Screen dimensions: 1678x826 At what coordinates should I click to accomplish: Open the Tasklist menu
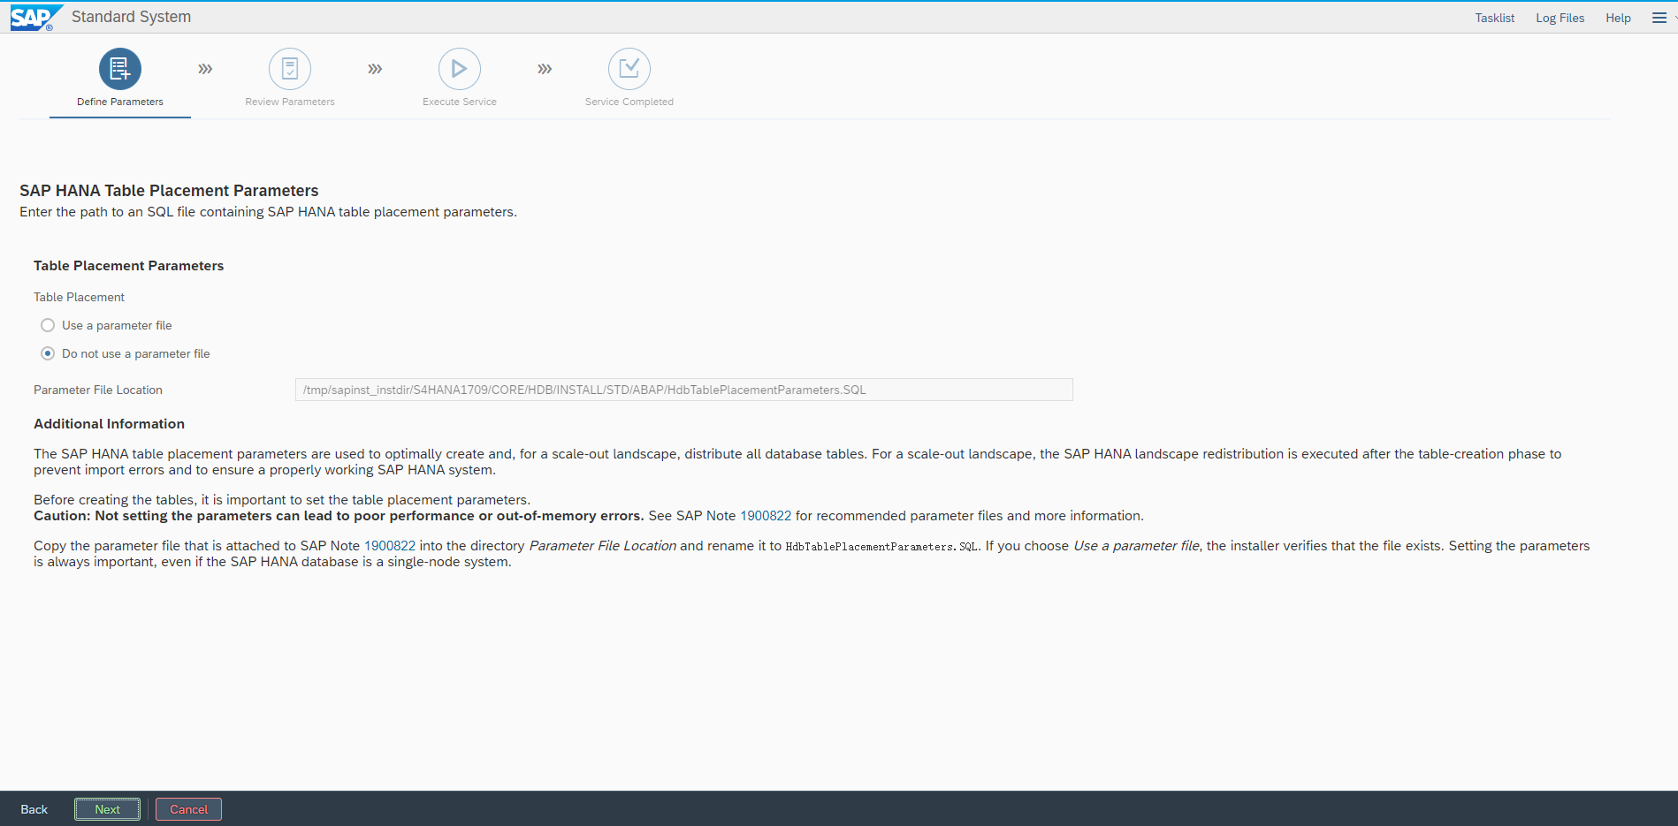(1494, 18)
